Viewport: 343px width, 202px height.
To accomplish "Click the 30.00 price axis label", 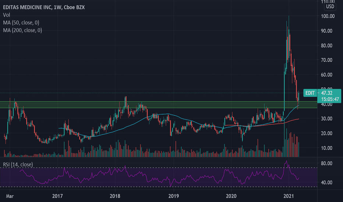I will [x=326, y=119].
